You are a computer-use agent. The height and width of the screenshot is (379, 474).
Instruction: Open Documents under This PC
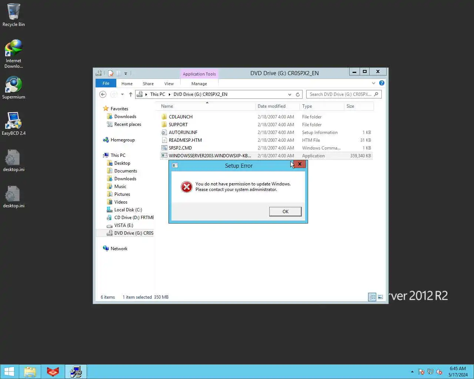click(x=126, y=171)
